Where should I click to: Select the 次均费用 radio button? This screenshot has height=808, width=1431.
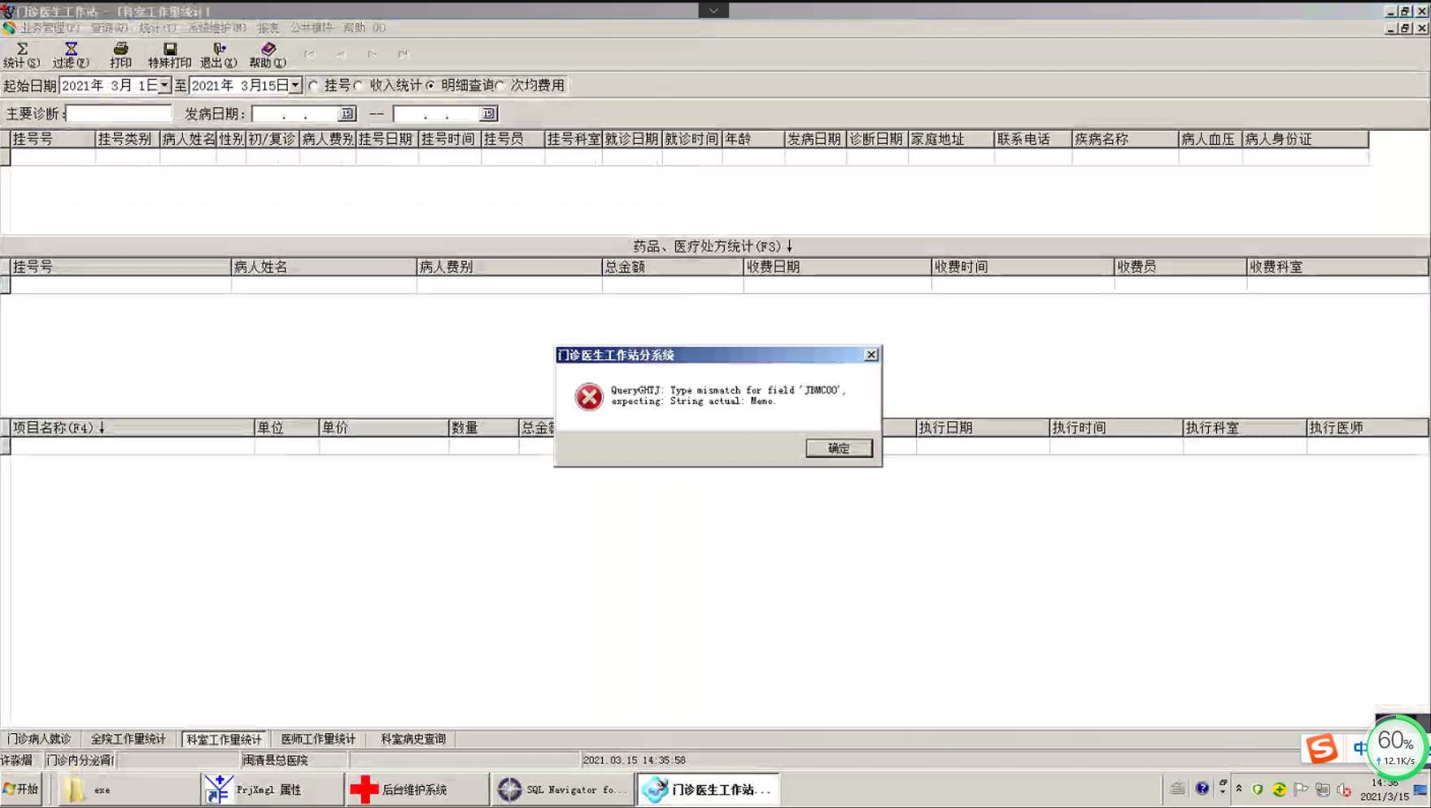pyautogui.click(x=500, y=85)
